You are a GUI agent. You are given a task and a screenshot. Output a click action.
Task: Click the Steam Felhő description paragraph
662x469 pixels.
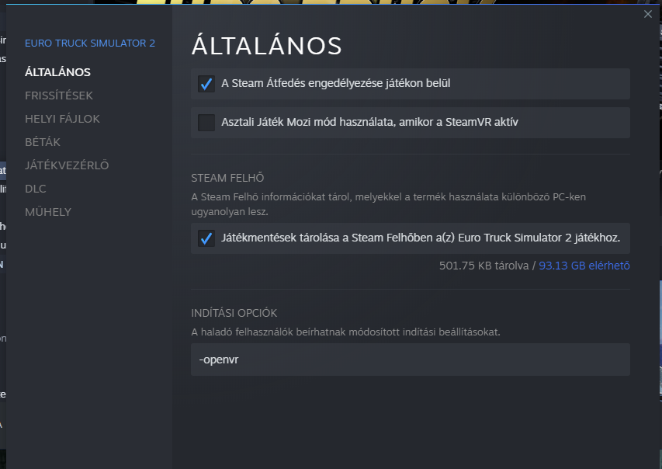pyautogui.click(x=388, y=203)
